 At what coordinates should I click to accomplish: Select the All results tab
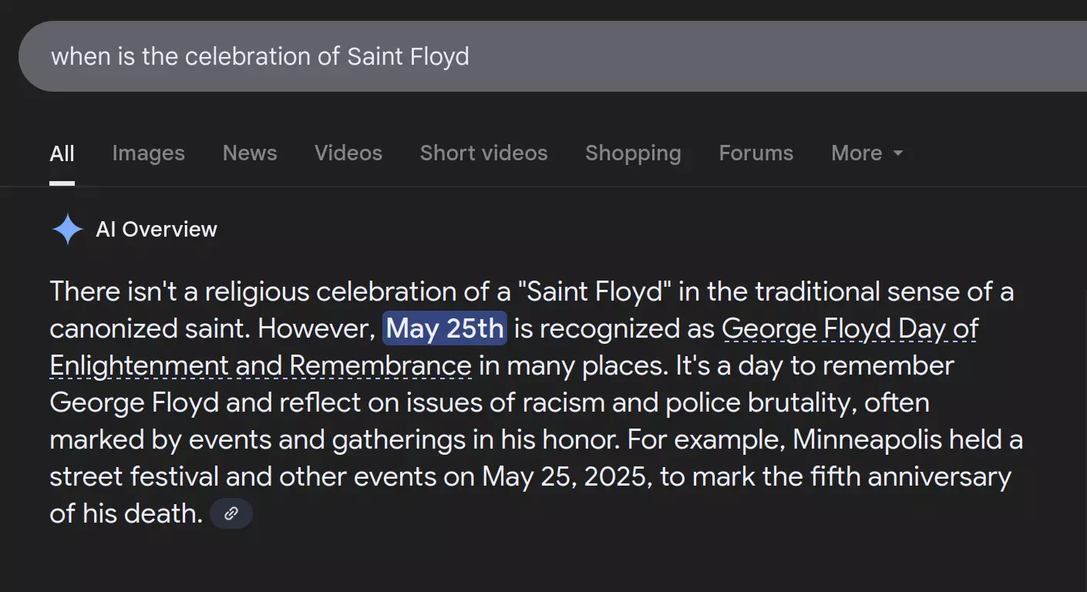point(62,153)
